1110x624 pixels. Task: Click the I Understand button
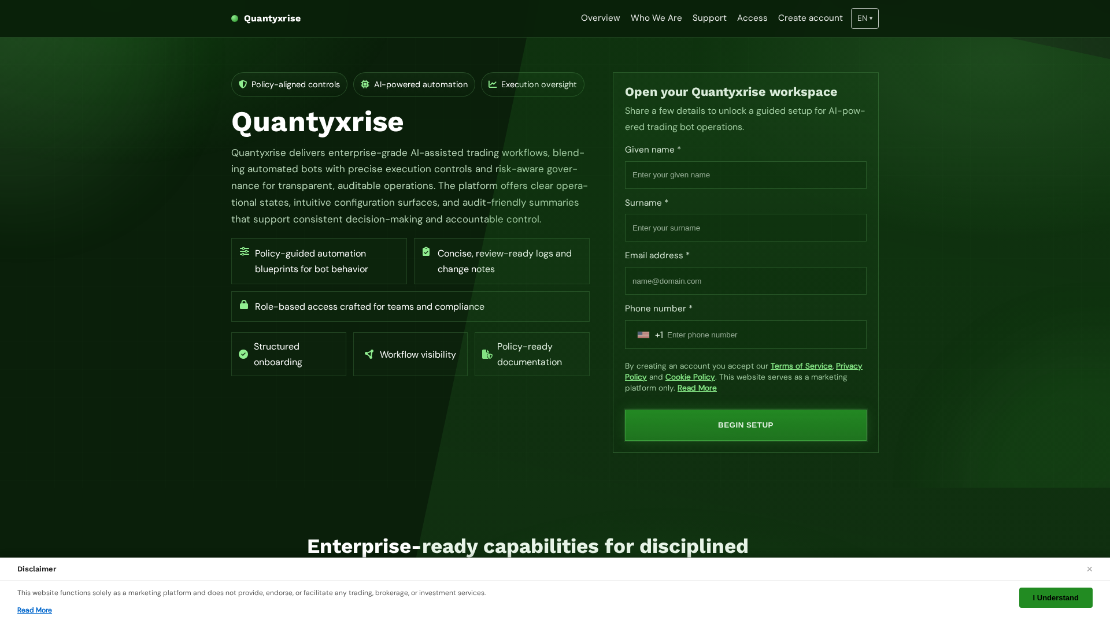(x=1056, y=598)
